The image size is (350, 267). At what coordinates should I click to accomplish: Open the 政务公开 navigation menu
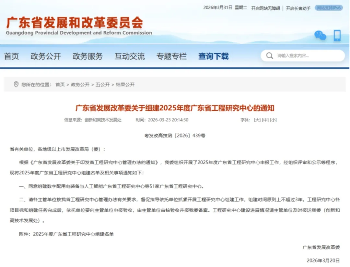[46, 56]
